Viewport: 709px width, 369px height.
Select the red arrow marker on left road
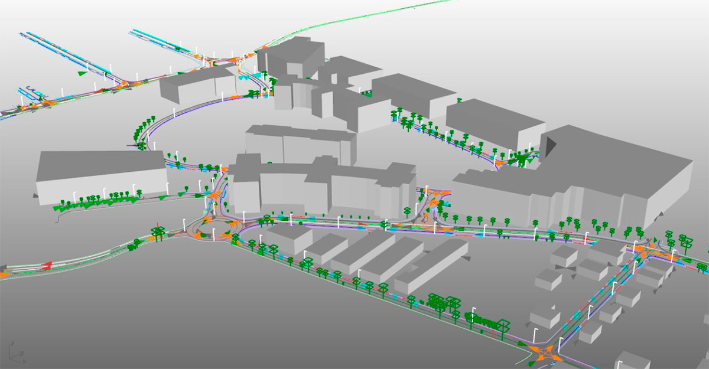point(46,264)
